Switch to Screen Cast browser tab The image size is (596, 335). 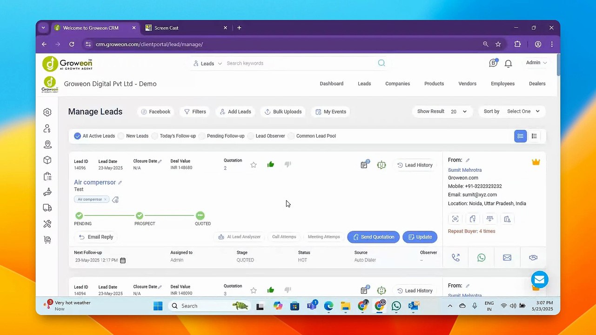point(186,28)
